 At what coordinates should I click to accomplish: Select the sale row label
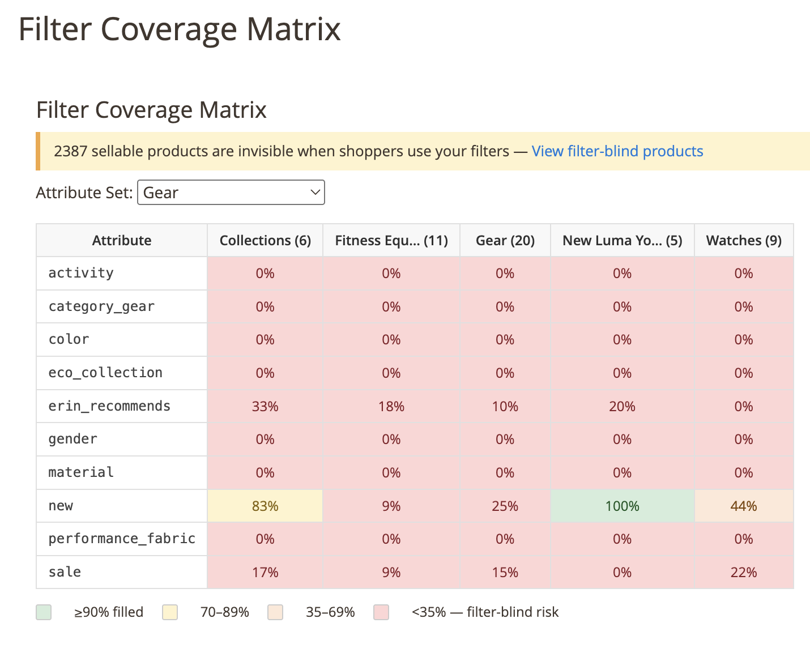tap(64, 572)
